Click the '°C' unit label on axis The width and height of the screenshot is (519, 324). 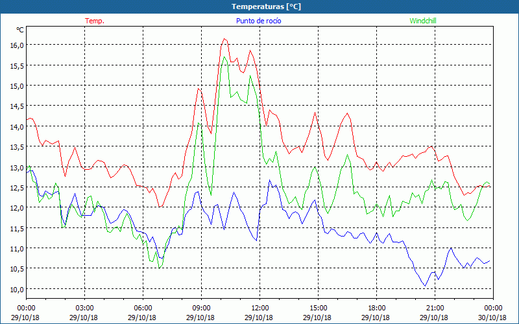20,30
